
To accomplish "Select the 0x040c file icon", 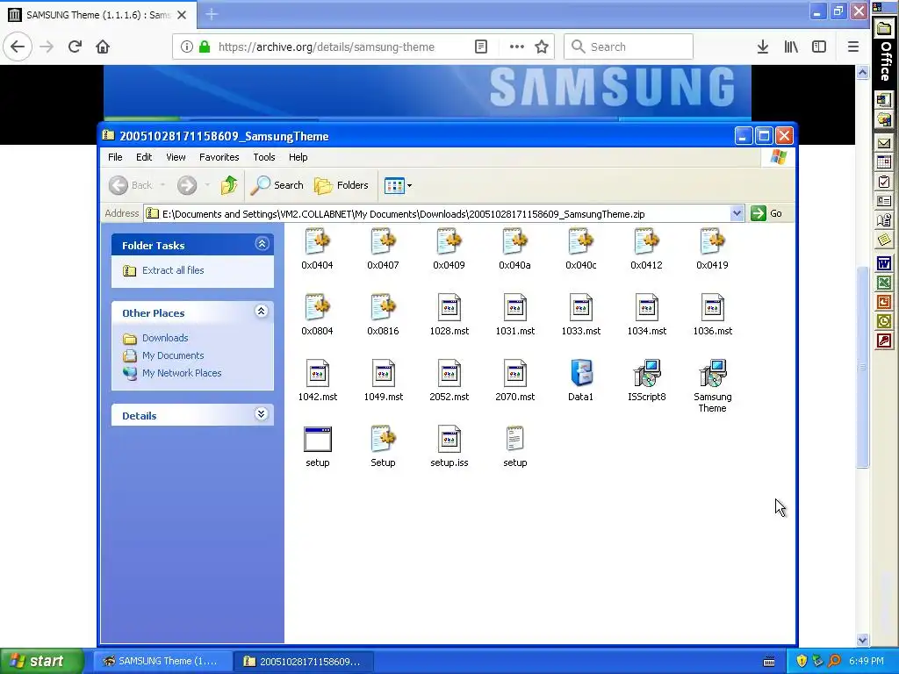I will point(581,241).
